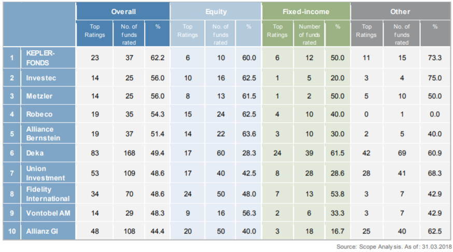This screenshot has height=252, width=453.
Task: Click the Other column group header
Action: [400, 11]
